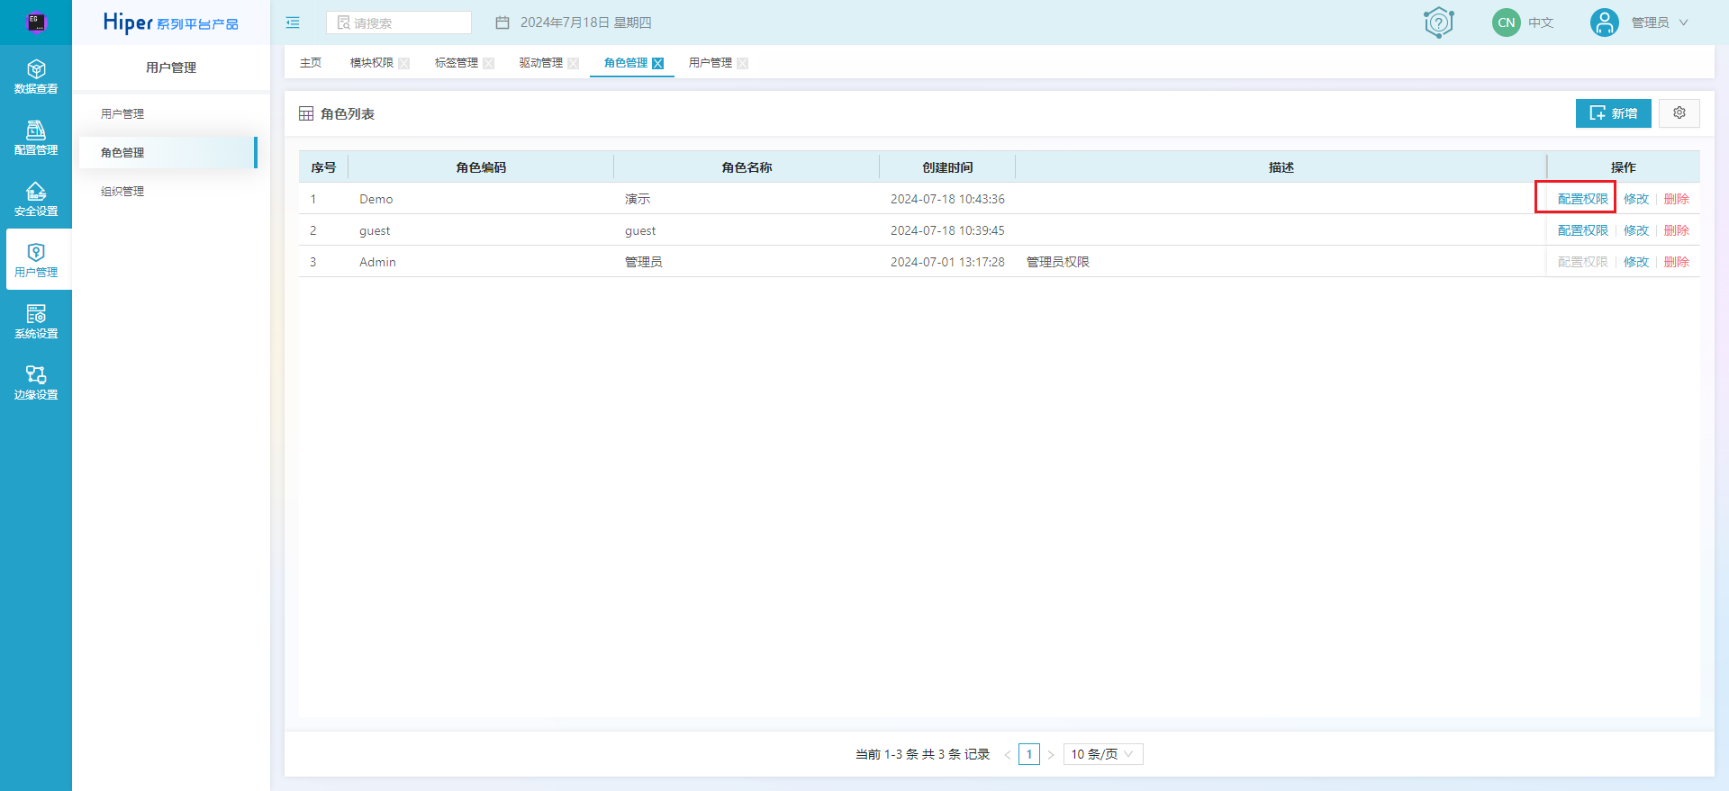Viewport: 1729px width, 791px height.
Task: Click the next page arrow
Action: (1050, 754)
